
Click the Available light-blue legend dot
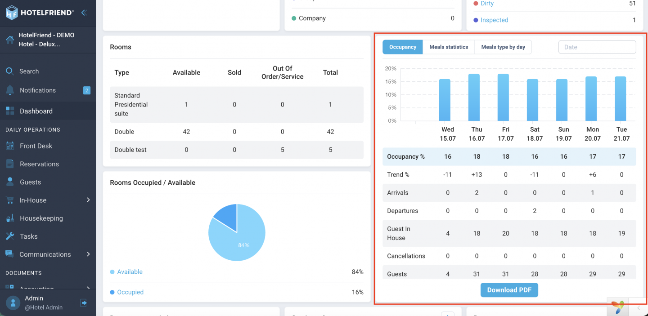(x=112, y=272)
